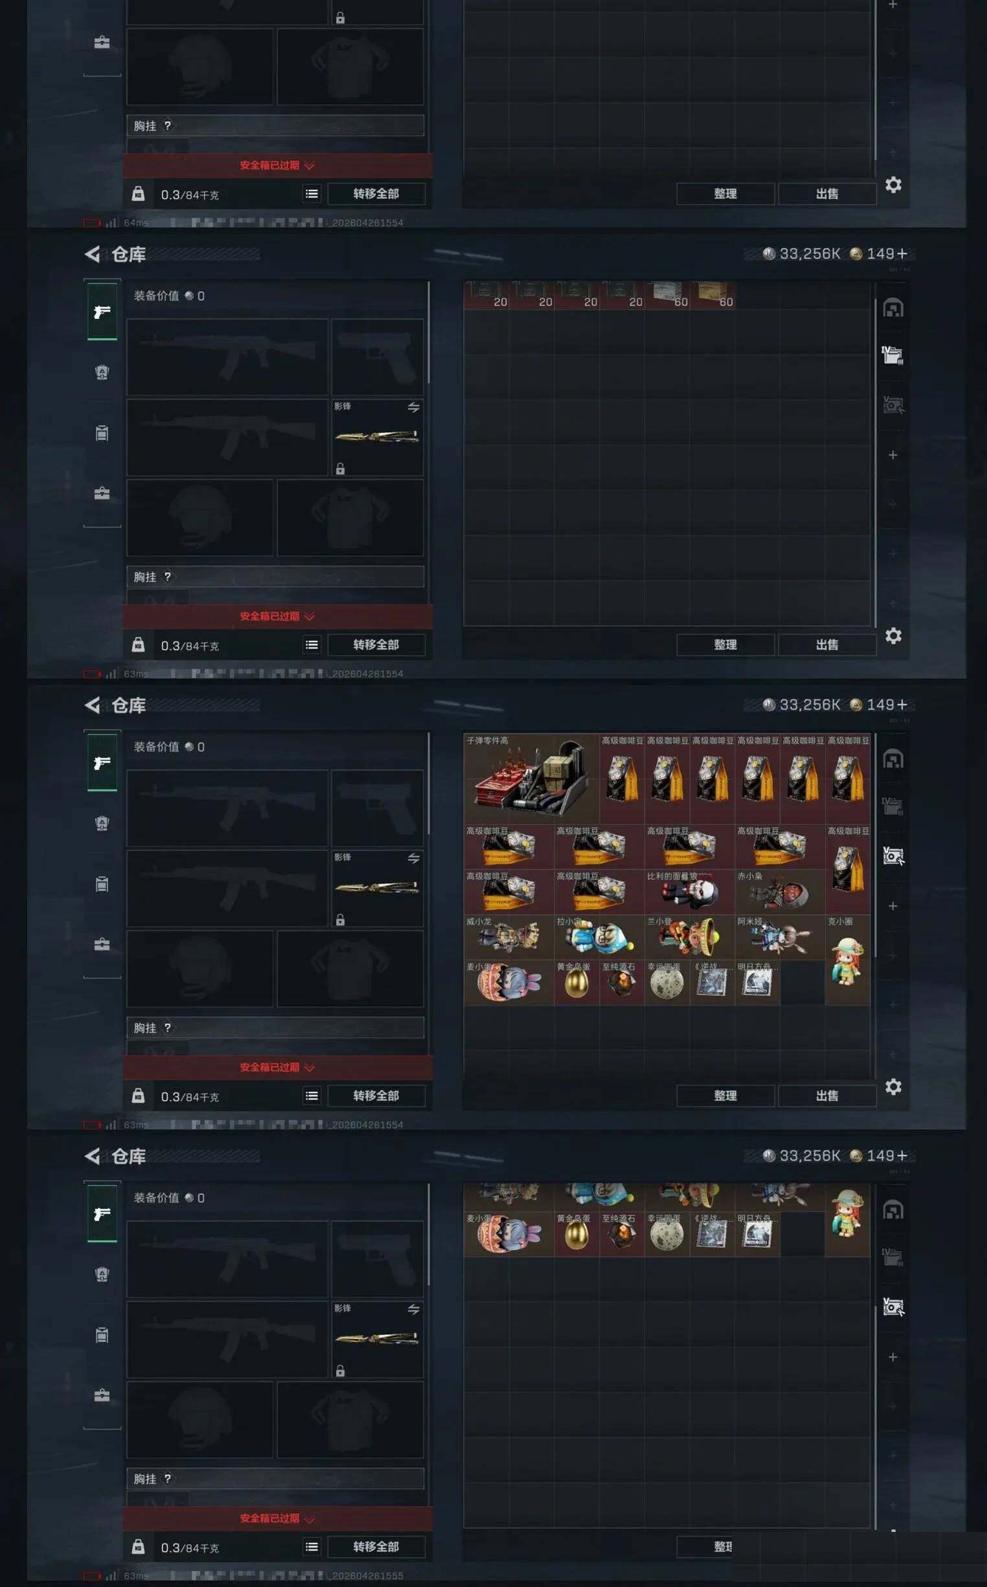Screen dimensions: 987x1587
Task: Expand 安全箱已过期 chevron left of the 20/60 stacks inventory
Action: (310, 616)
